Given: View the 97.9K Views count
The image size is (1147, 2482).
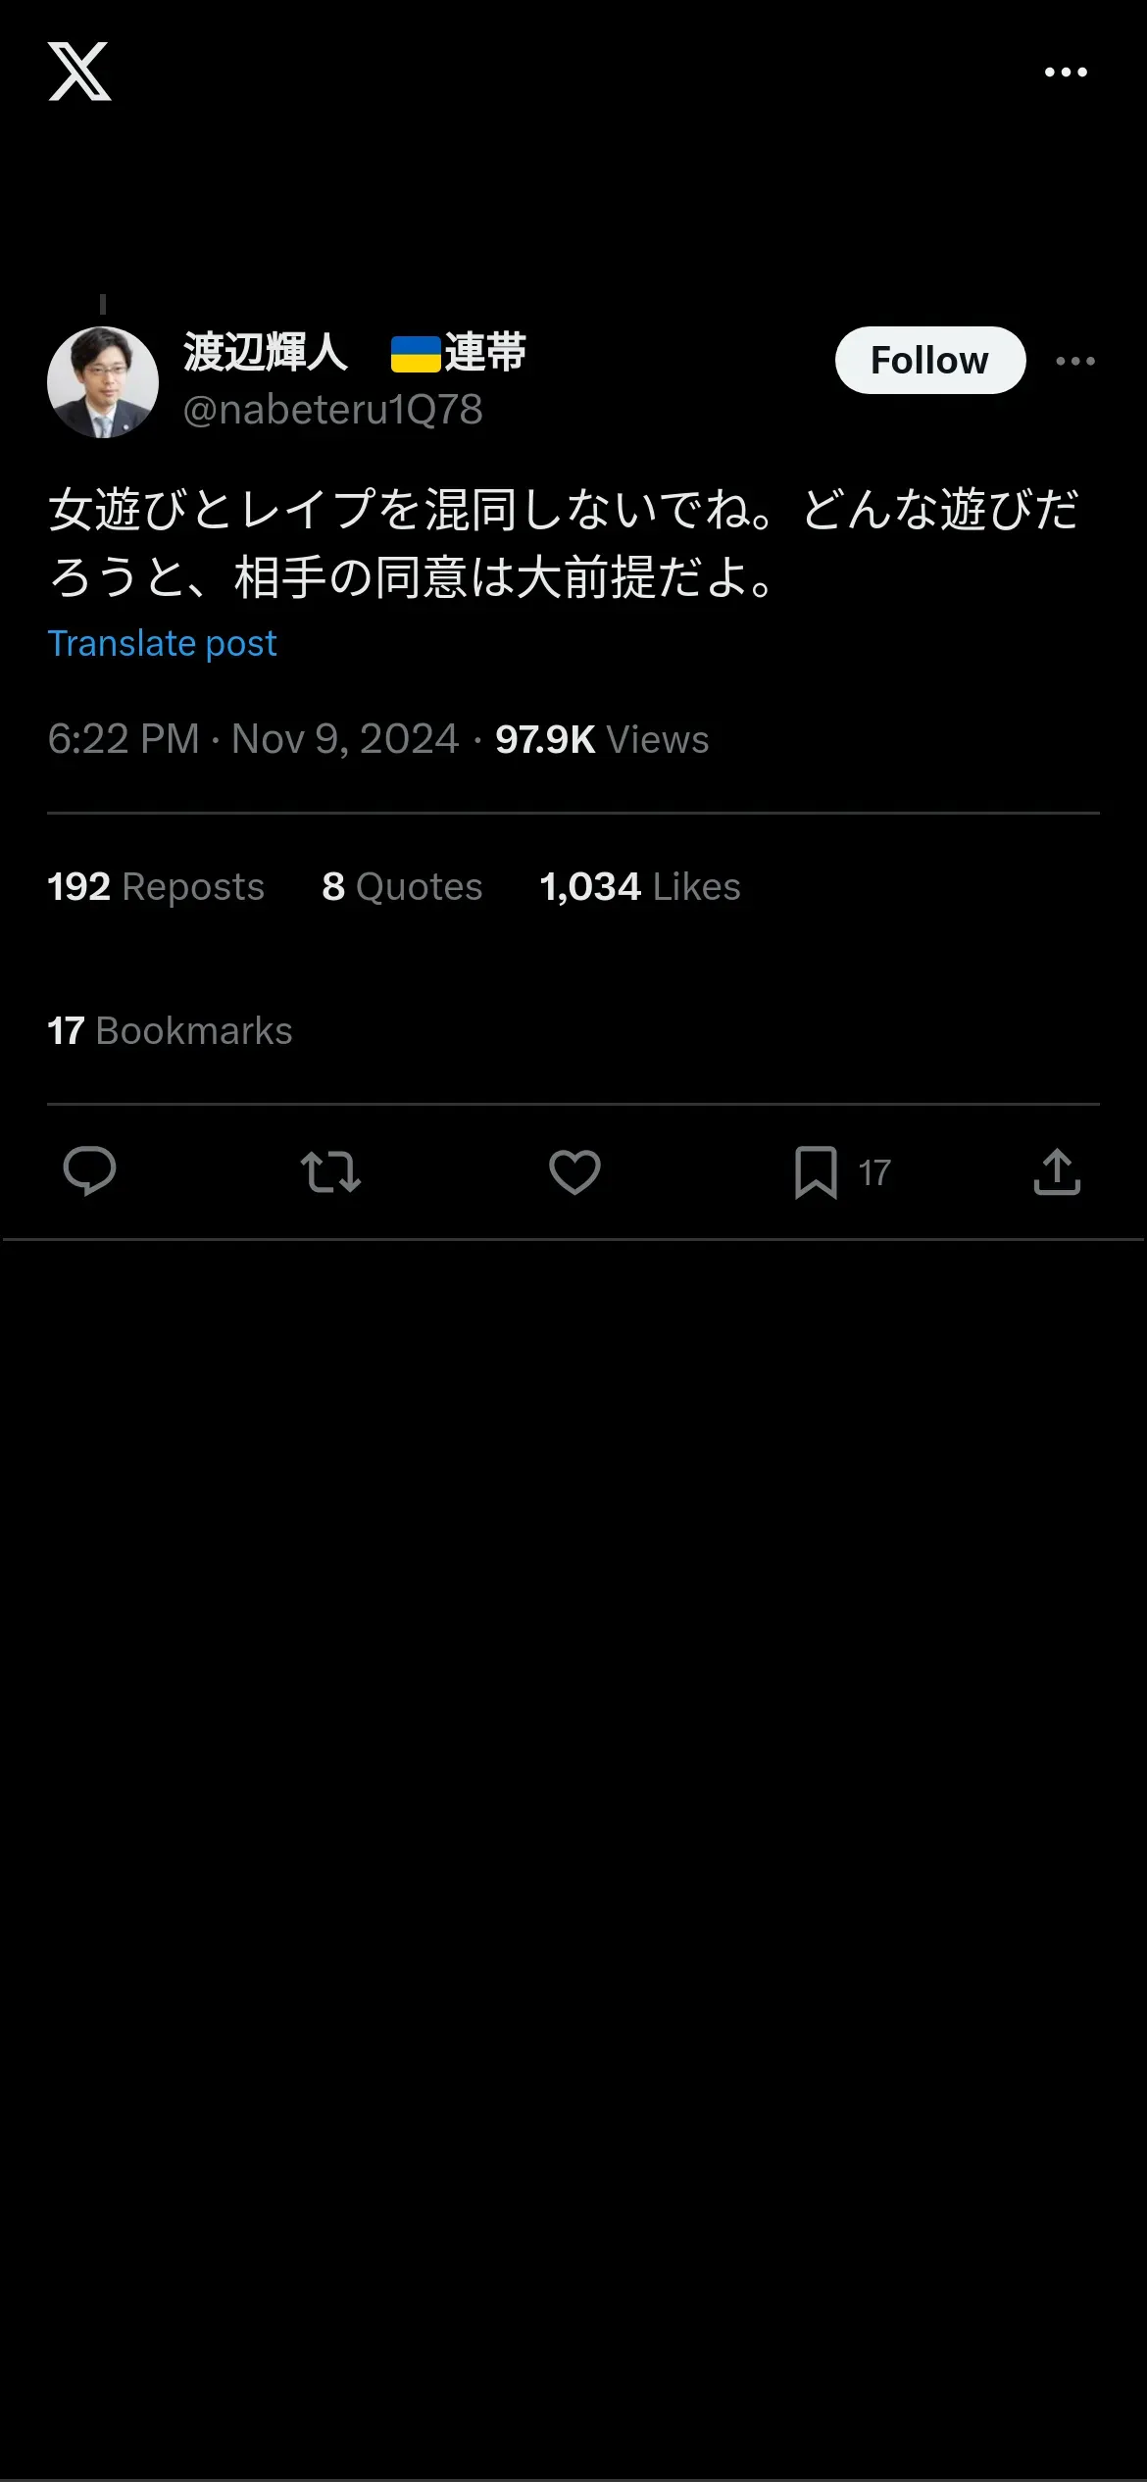Looking at the screenshot, I should [x=601, y=739].
